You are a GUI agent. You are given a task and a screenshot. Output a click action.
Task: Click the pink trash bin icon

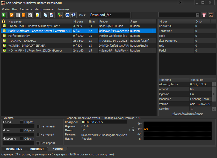click(204, 15)
